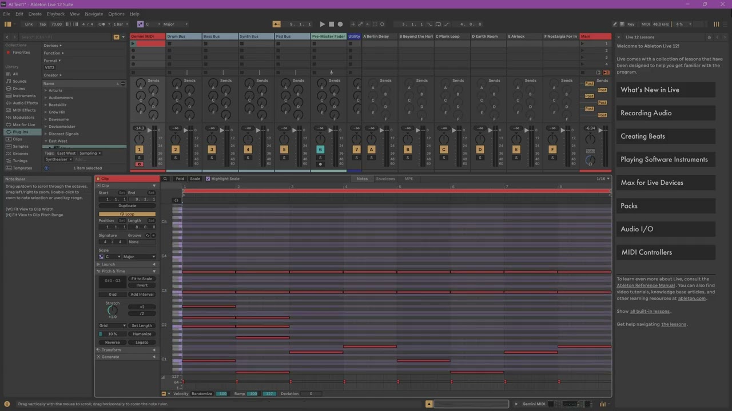Click the Groove hot-swap icon
The image size is (732, 411).
148,235
